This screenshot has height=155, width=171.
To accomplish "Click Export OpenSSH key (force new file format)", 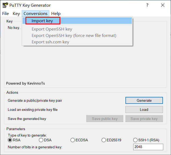I will [x=77, y=36].
